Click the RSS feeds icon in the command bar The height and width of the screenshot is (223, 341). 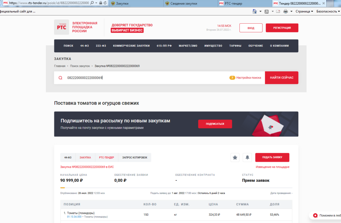click(266, 11)
